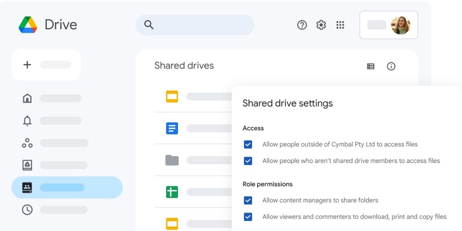The height and width of the screenshot is (231, 462).
Task: Open Home in the sidebar
Action: [x=27, y=98]
